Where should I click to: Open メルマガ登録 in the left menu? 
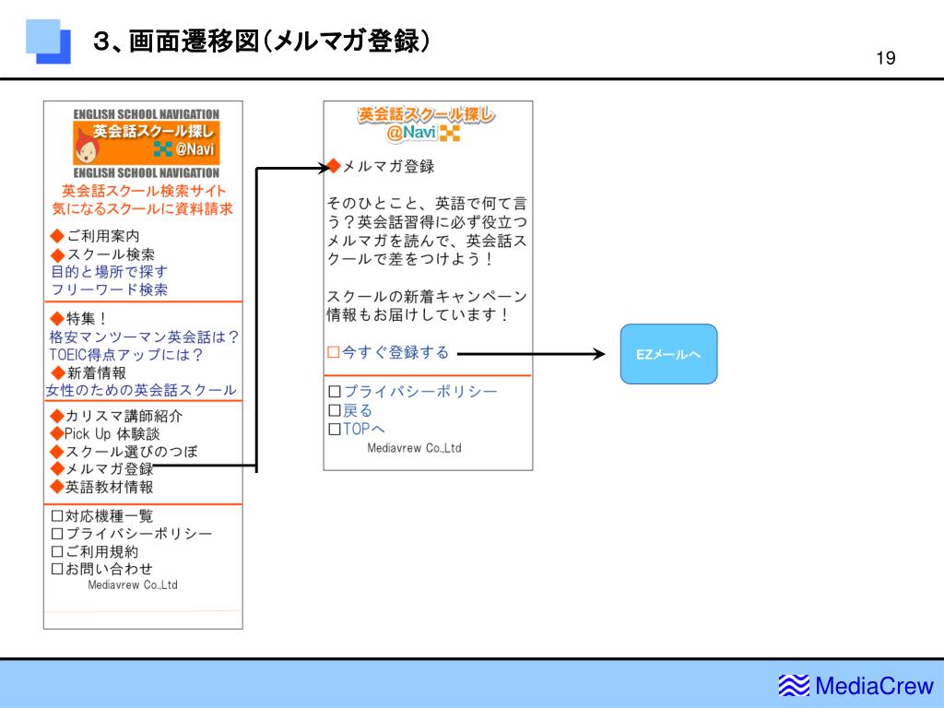pyautogui.click(x=101, y=469)
